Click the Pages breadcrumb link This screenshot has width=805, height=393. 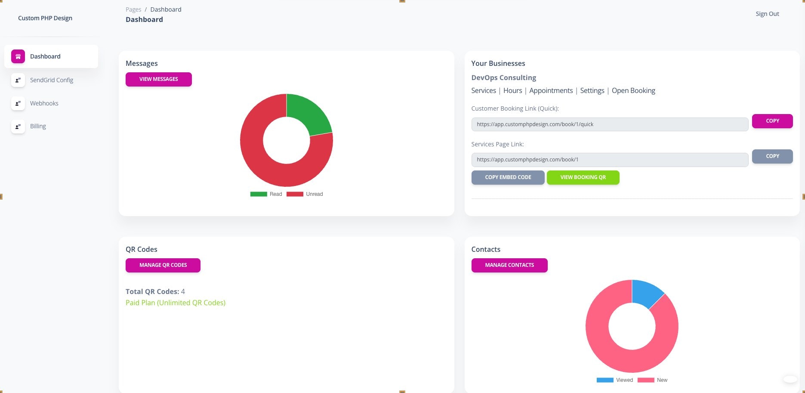(x=133, y=9)
